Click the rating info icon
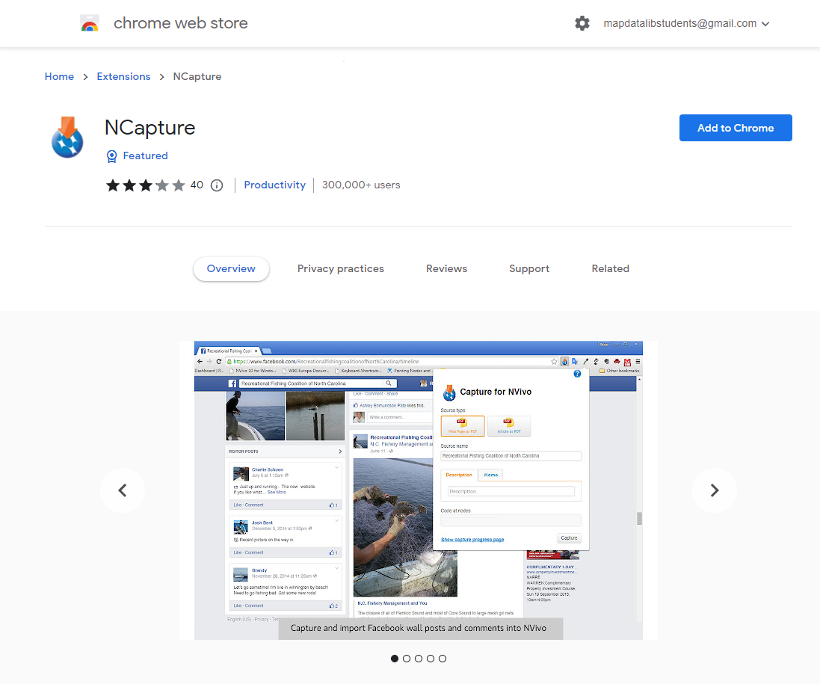Image resolution: width=820 pixels, height=684 pixels. click(216, 185)
